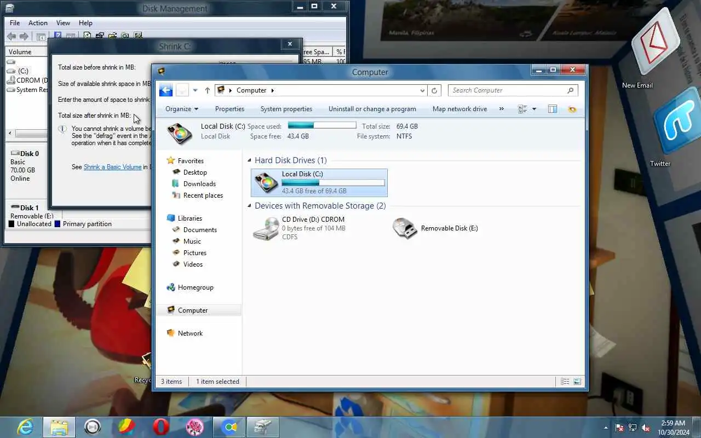The height and width of the screenshot is (438, 701).
Task: Click Properties in the Computer toolbar
Action: 229,109
